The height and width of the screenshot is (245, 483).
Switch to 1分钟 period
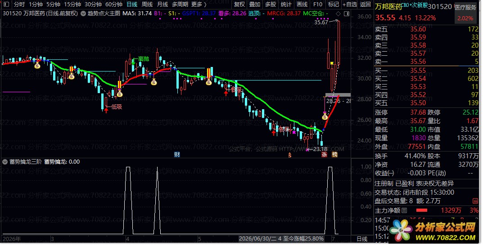(36, 4)
